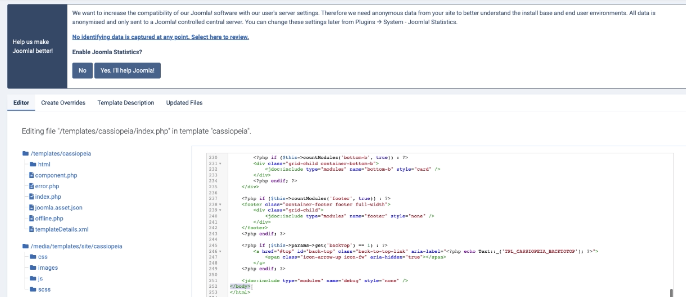
Task: Open offline.php in the file tree
Action: point(49,218)
